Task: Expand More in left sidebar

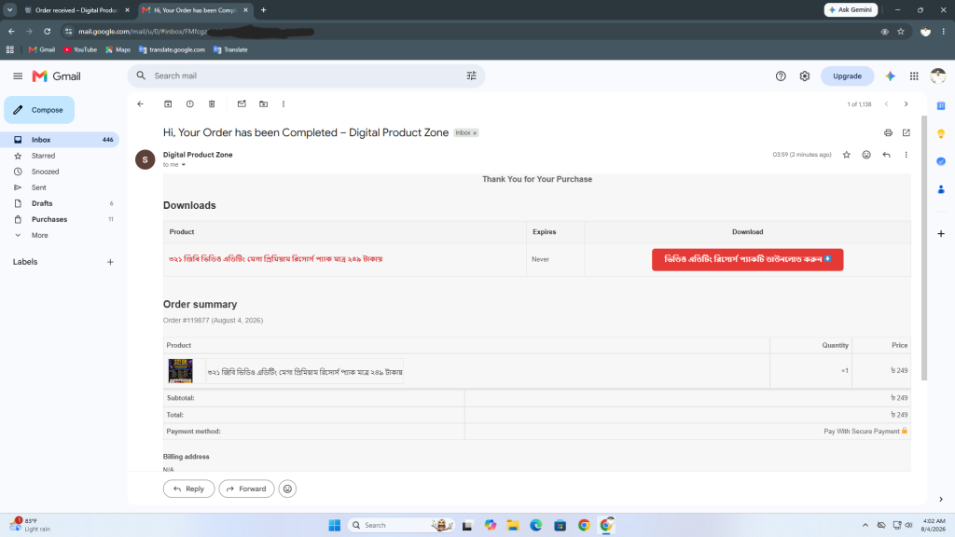Action: click(39, 236)
